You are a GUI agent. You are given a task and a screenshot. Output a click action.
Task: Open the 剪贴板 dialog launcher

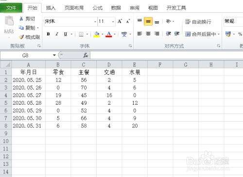39,46
